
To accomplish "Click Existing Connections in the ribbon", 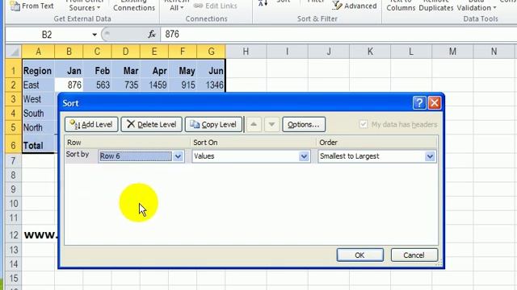I will (134, 6).
